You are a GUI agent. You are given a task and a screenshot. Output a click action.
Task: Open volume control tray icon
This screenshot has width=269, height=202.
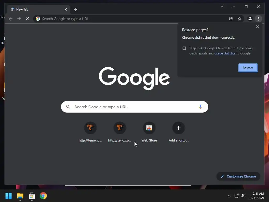click(243, 196)
